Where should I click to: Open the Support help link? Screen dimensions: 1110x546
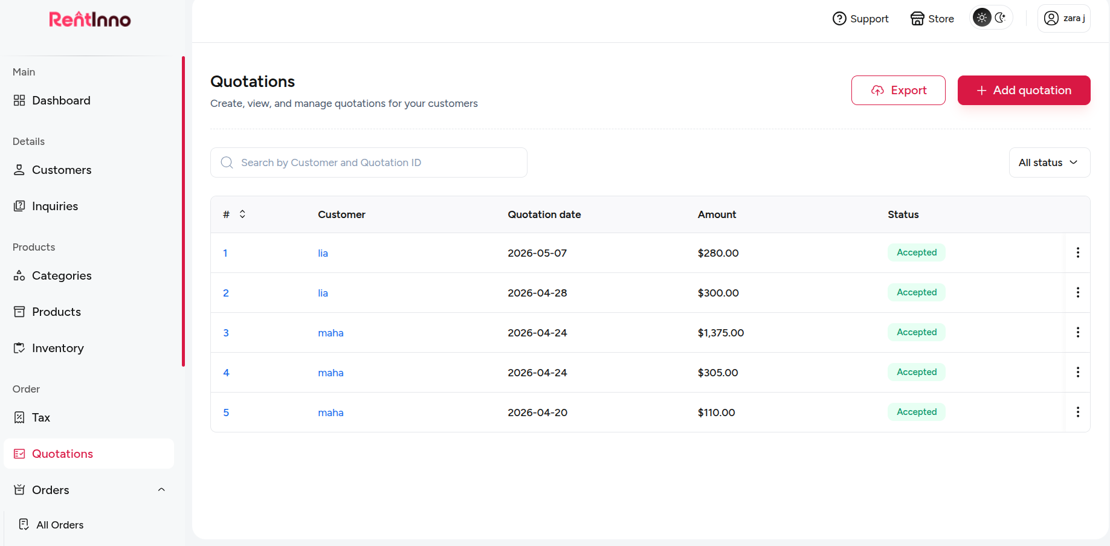(x=860, y=19)
